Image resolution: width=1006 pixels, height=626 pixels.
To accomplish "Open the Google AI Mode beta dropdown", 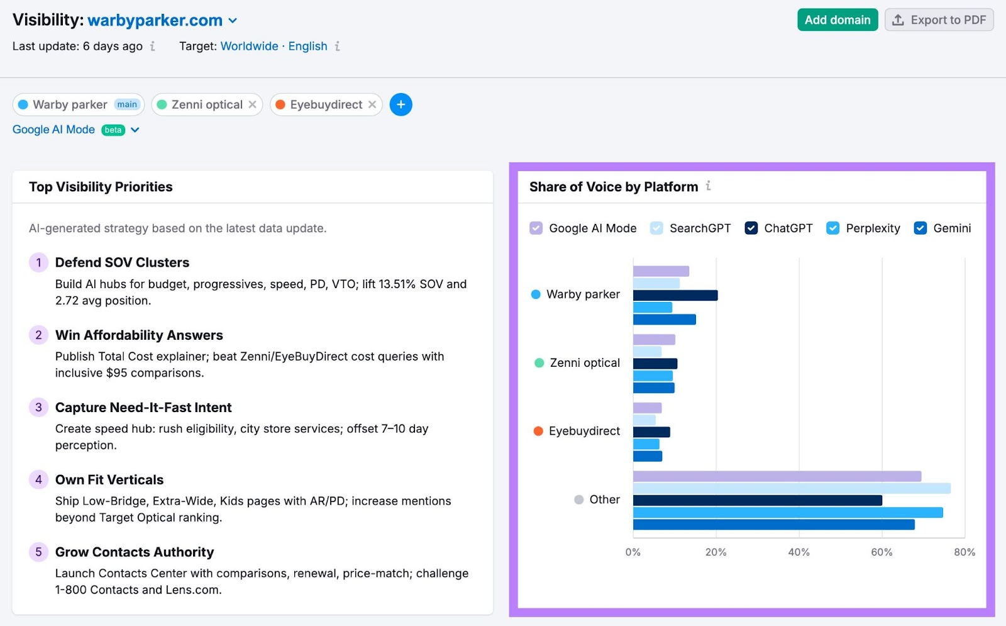I will (x=135, y=130).
